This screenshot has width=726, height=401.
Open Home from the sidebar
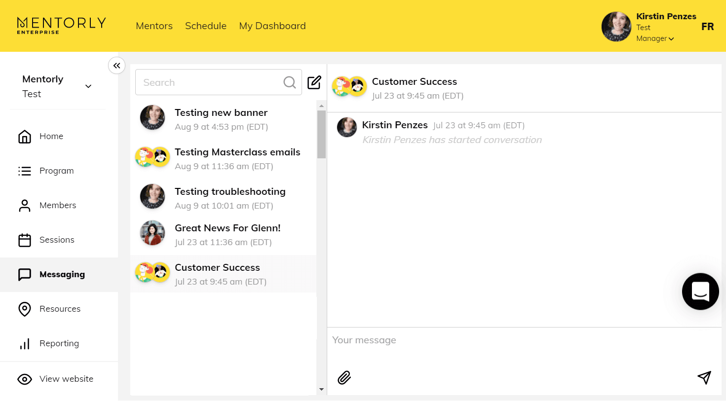click(51, 136)
